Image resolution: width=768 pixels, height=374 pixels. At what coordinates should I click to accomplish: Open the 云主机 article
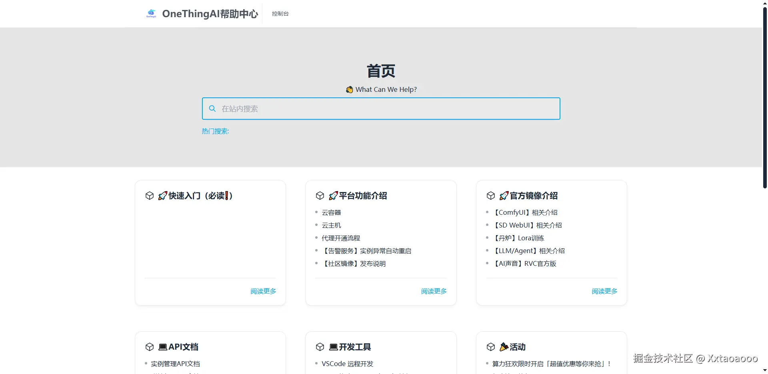click(331, 226)
